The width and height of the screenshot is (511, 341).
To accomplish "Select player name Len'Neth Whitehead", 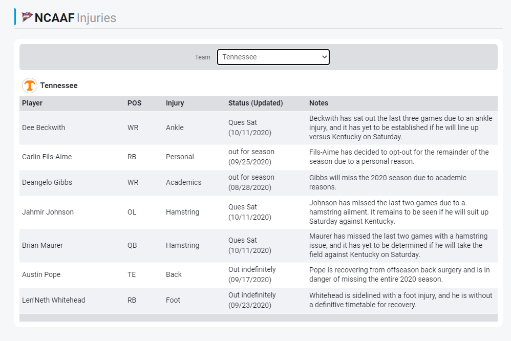I will (53, 300).
